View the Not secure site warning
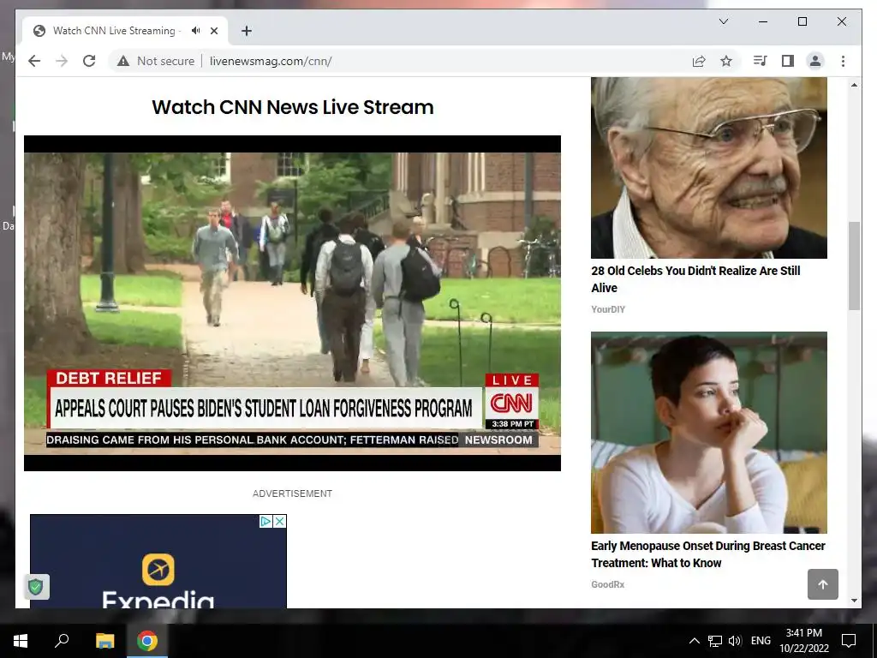Viewport: 877px width, 658px height. click(x=156, y=61)
